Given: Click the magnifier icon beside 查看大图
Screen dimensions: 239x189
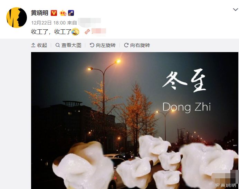Looking at the screenshot, I should point(57,45).
